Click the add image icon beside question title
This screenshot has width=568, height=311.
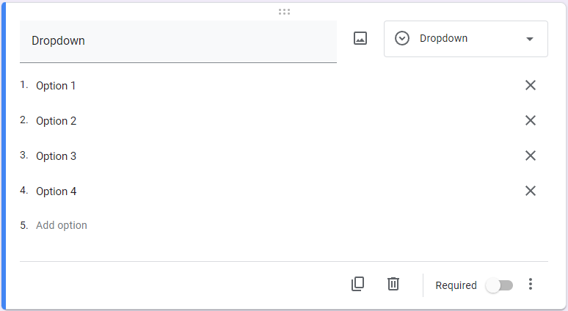click(360, 39)
